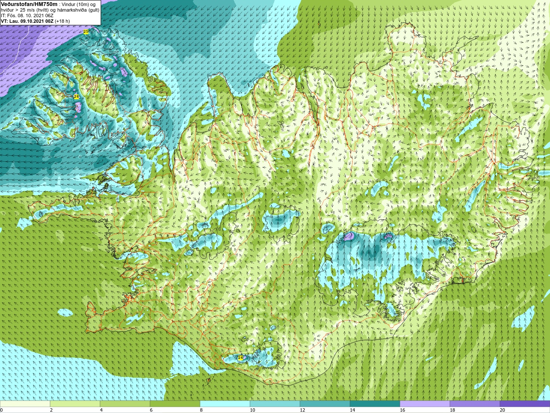
Task: Select the 18–20 m/s purple legend color
Action: pyautogui.click(x=475, y=404)
